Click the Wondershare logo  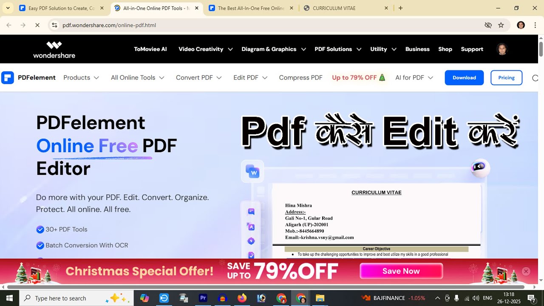tap(54, 49)
